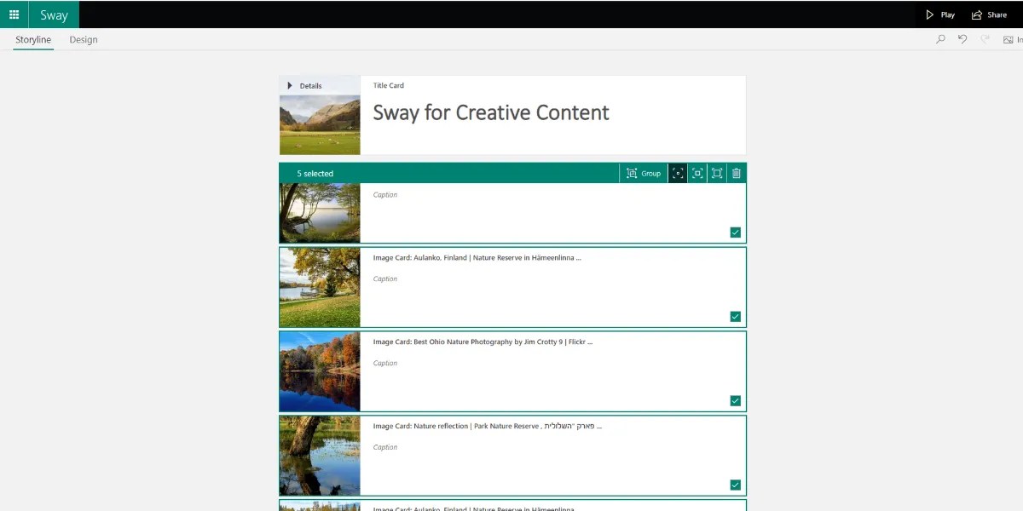The image size is (1023, 511).
Task: Click the Sway for Creative Content title field
Action: [x=491, y=112]
